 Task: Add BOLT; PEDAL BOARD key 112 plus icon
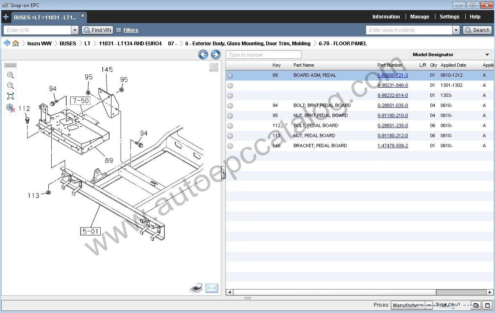230,126
